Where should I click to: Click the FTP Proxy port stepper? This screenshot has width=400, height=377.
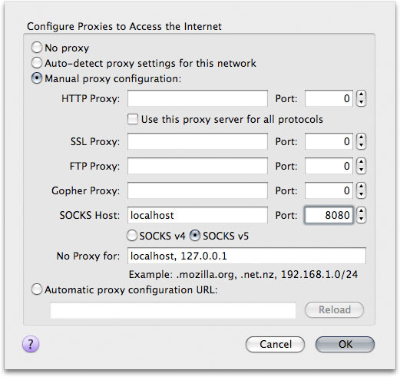pyautogui.click(x=361, y=166)
